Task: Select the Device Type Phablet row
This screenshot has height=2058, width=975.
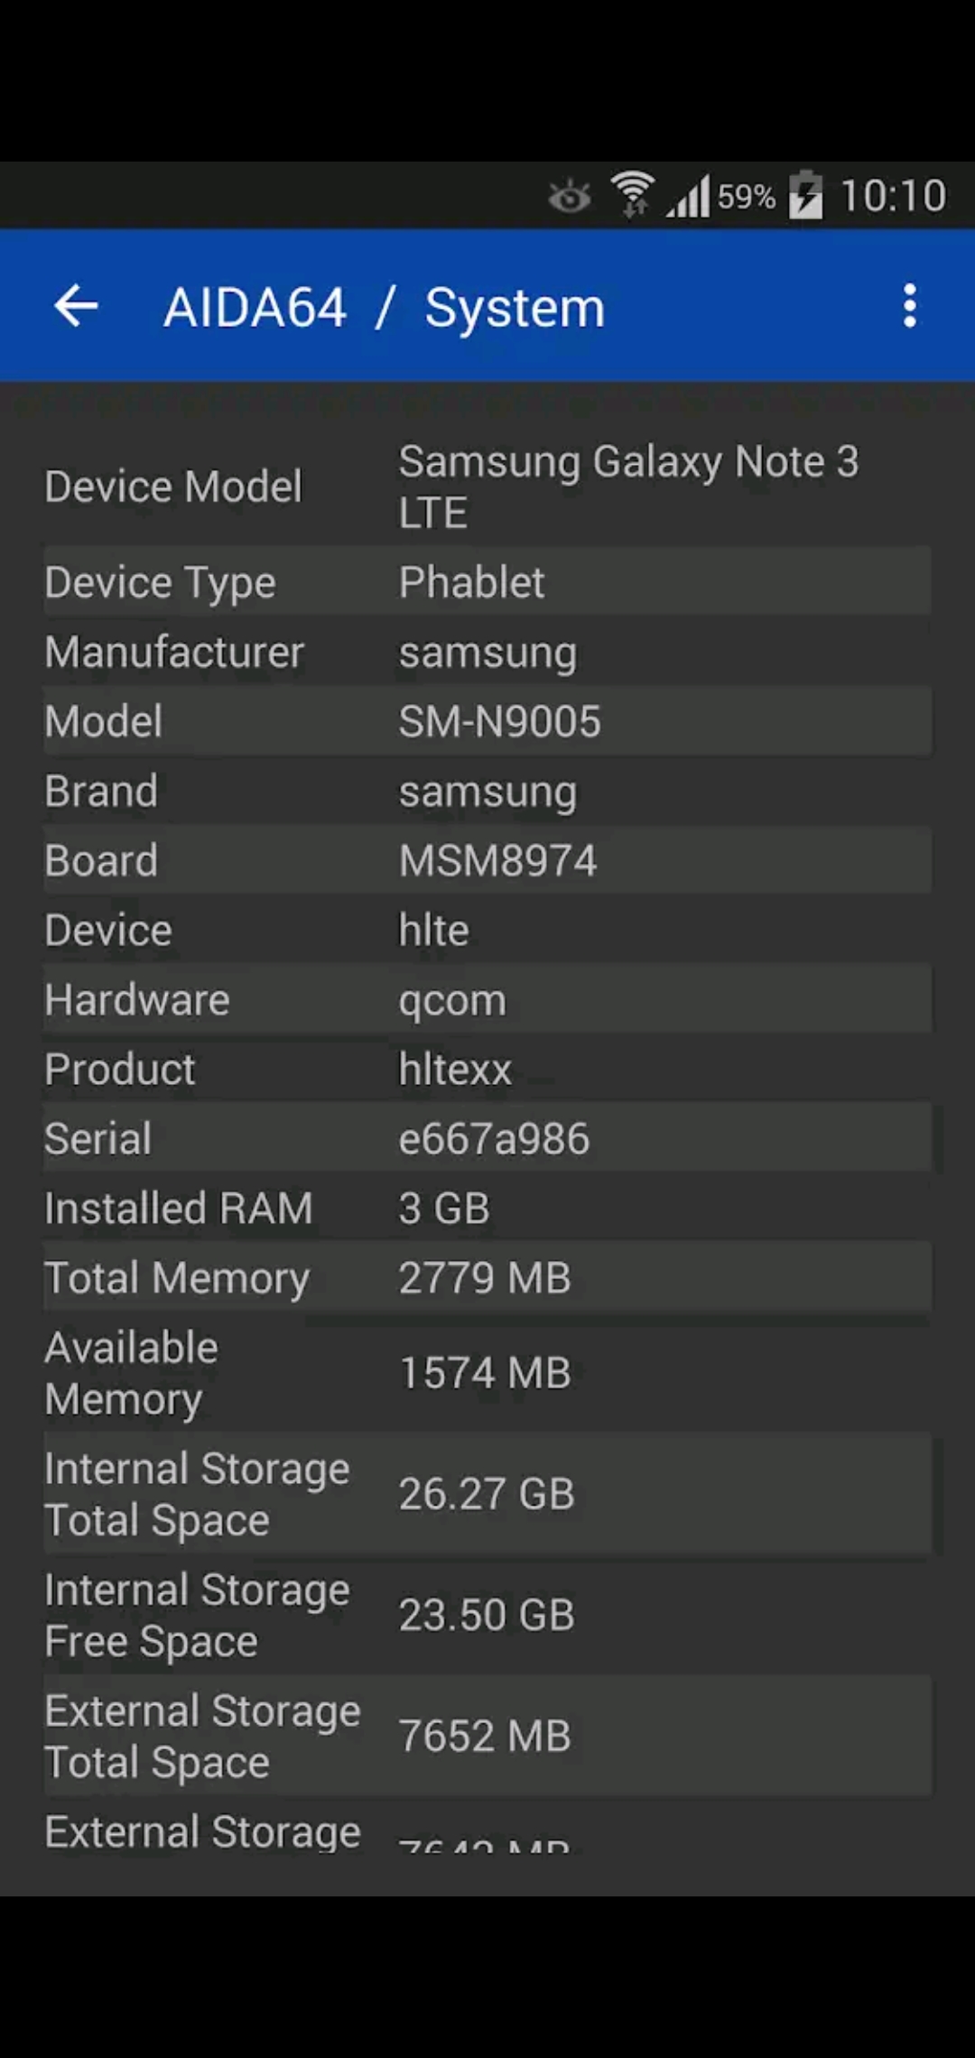Action: 487,581
